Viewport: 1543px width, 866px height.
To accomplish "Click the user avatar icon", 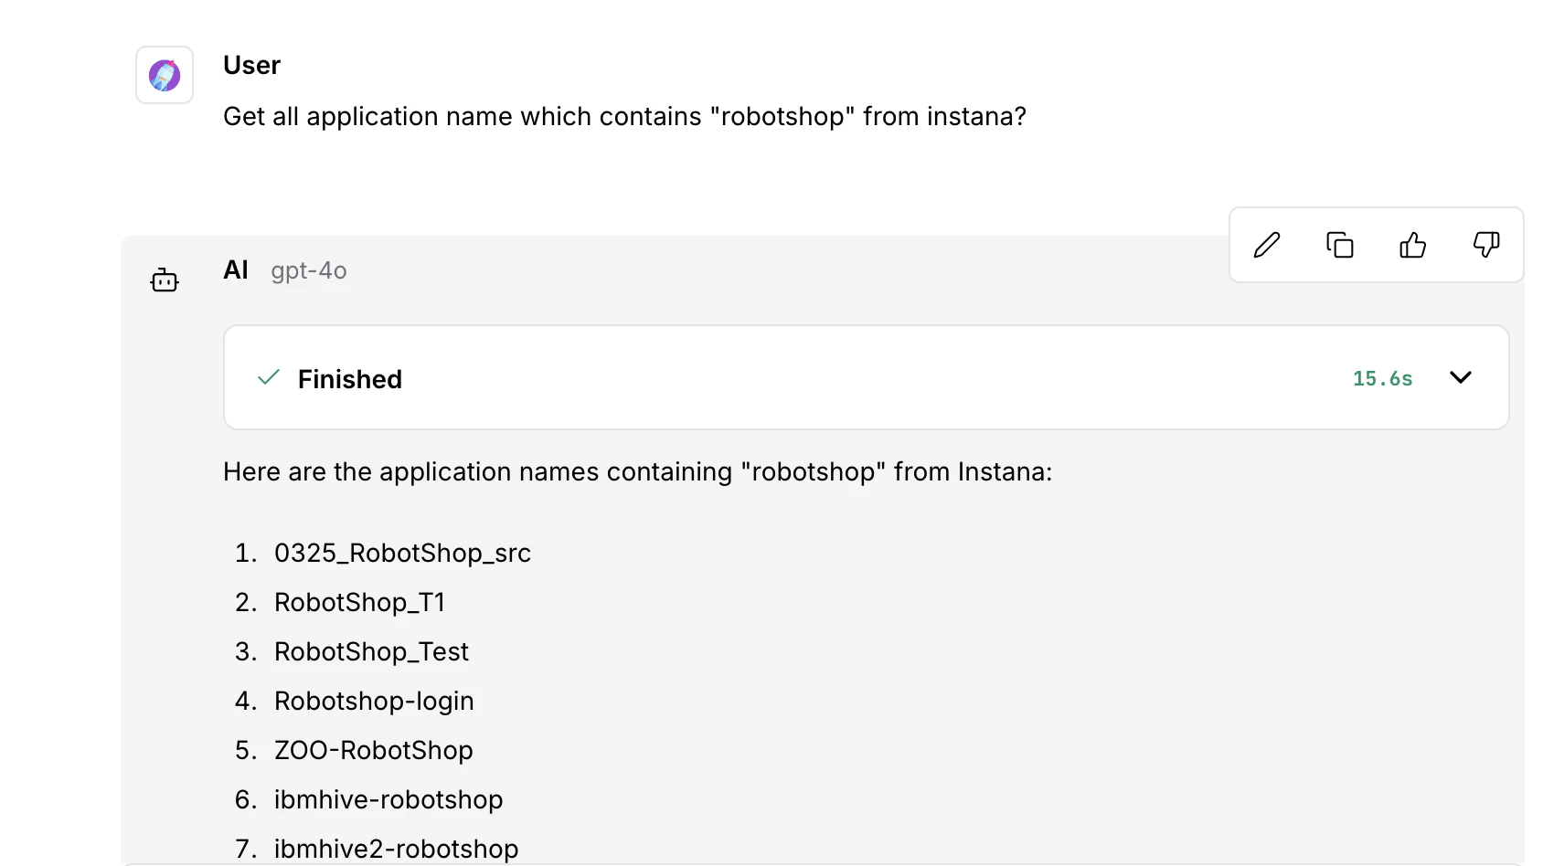I will (x=165, y=75).
